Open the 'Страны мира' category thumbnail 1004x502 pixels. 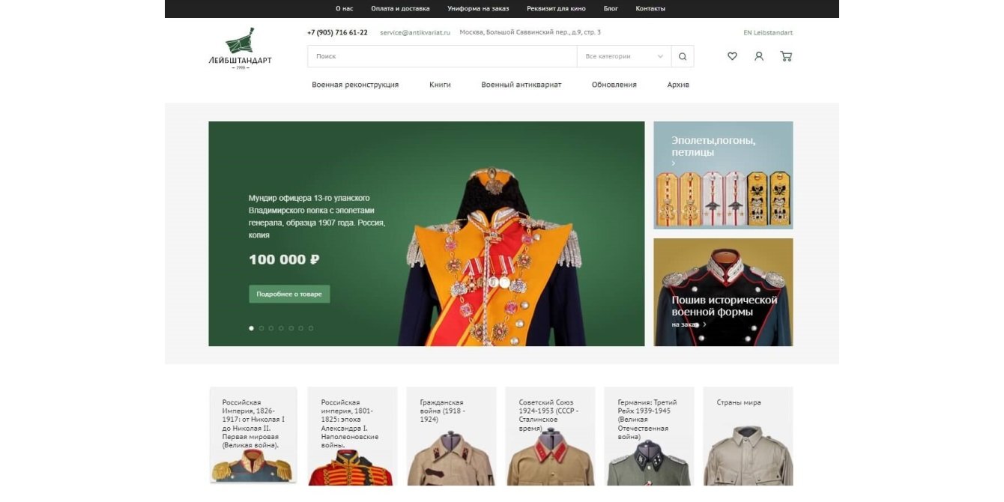pyautogui.click(x=748, y=436)
